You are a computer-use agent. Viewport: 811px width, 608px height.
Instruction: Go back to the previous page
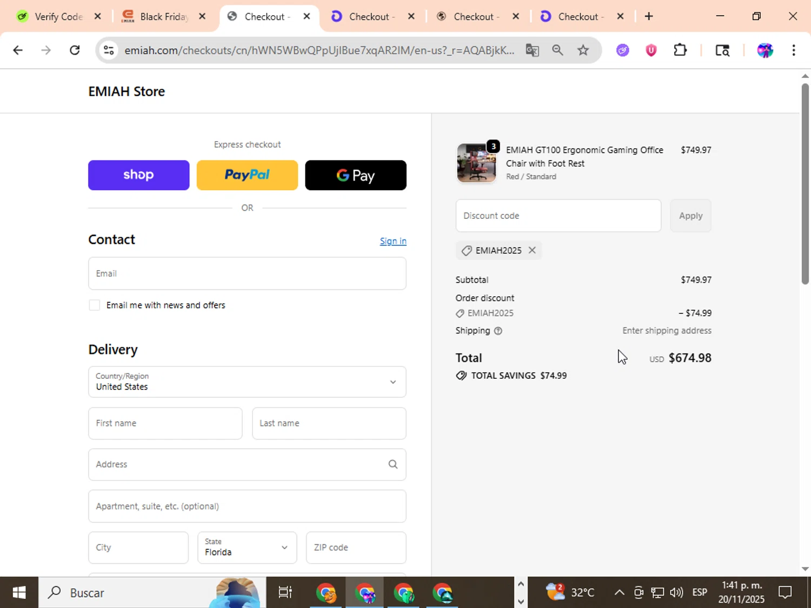[18, 50]
